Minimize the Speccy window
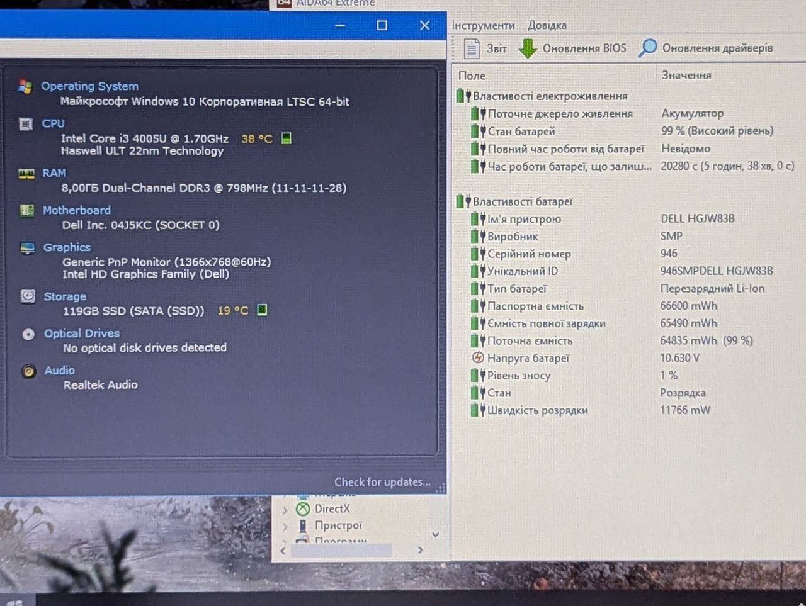This screenshot has width=806, height=606. click(x=340, y=26)
